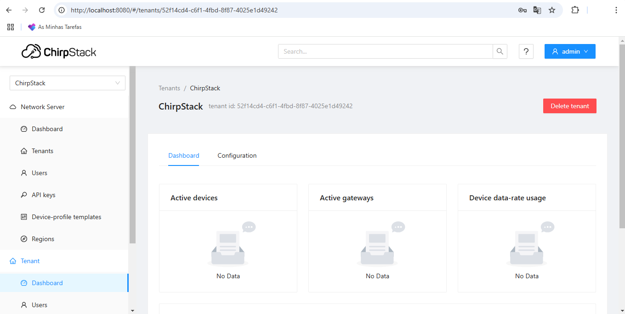This screenshot has width=625, height=314.
Task: Click the Active devices card title
Action: click(194, 198)
